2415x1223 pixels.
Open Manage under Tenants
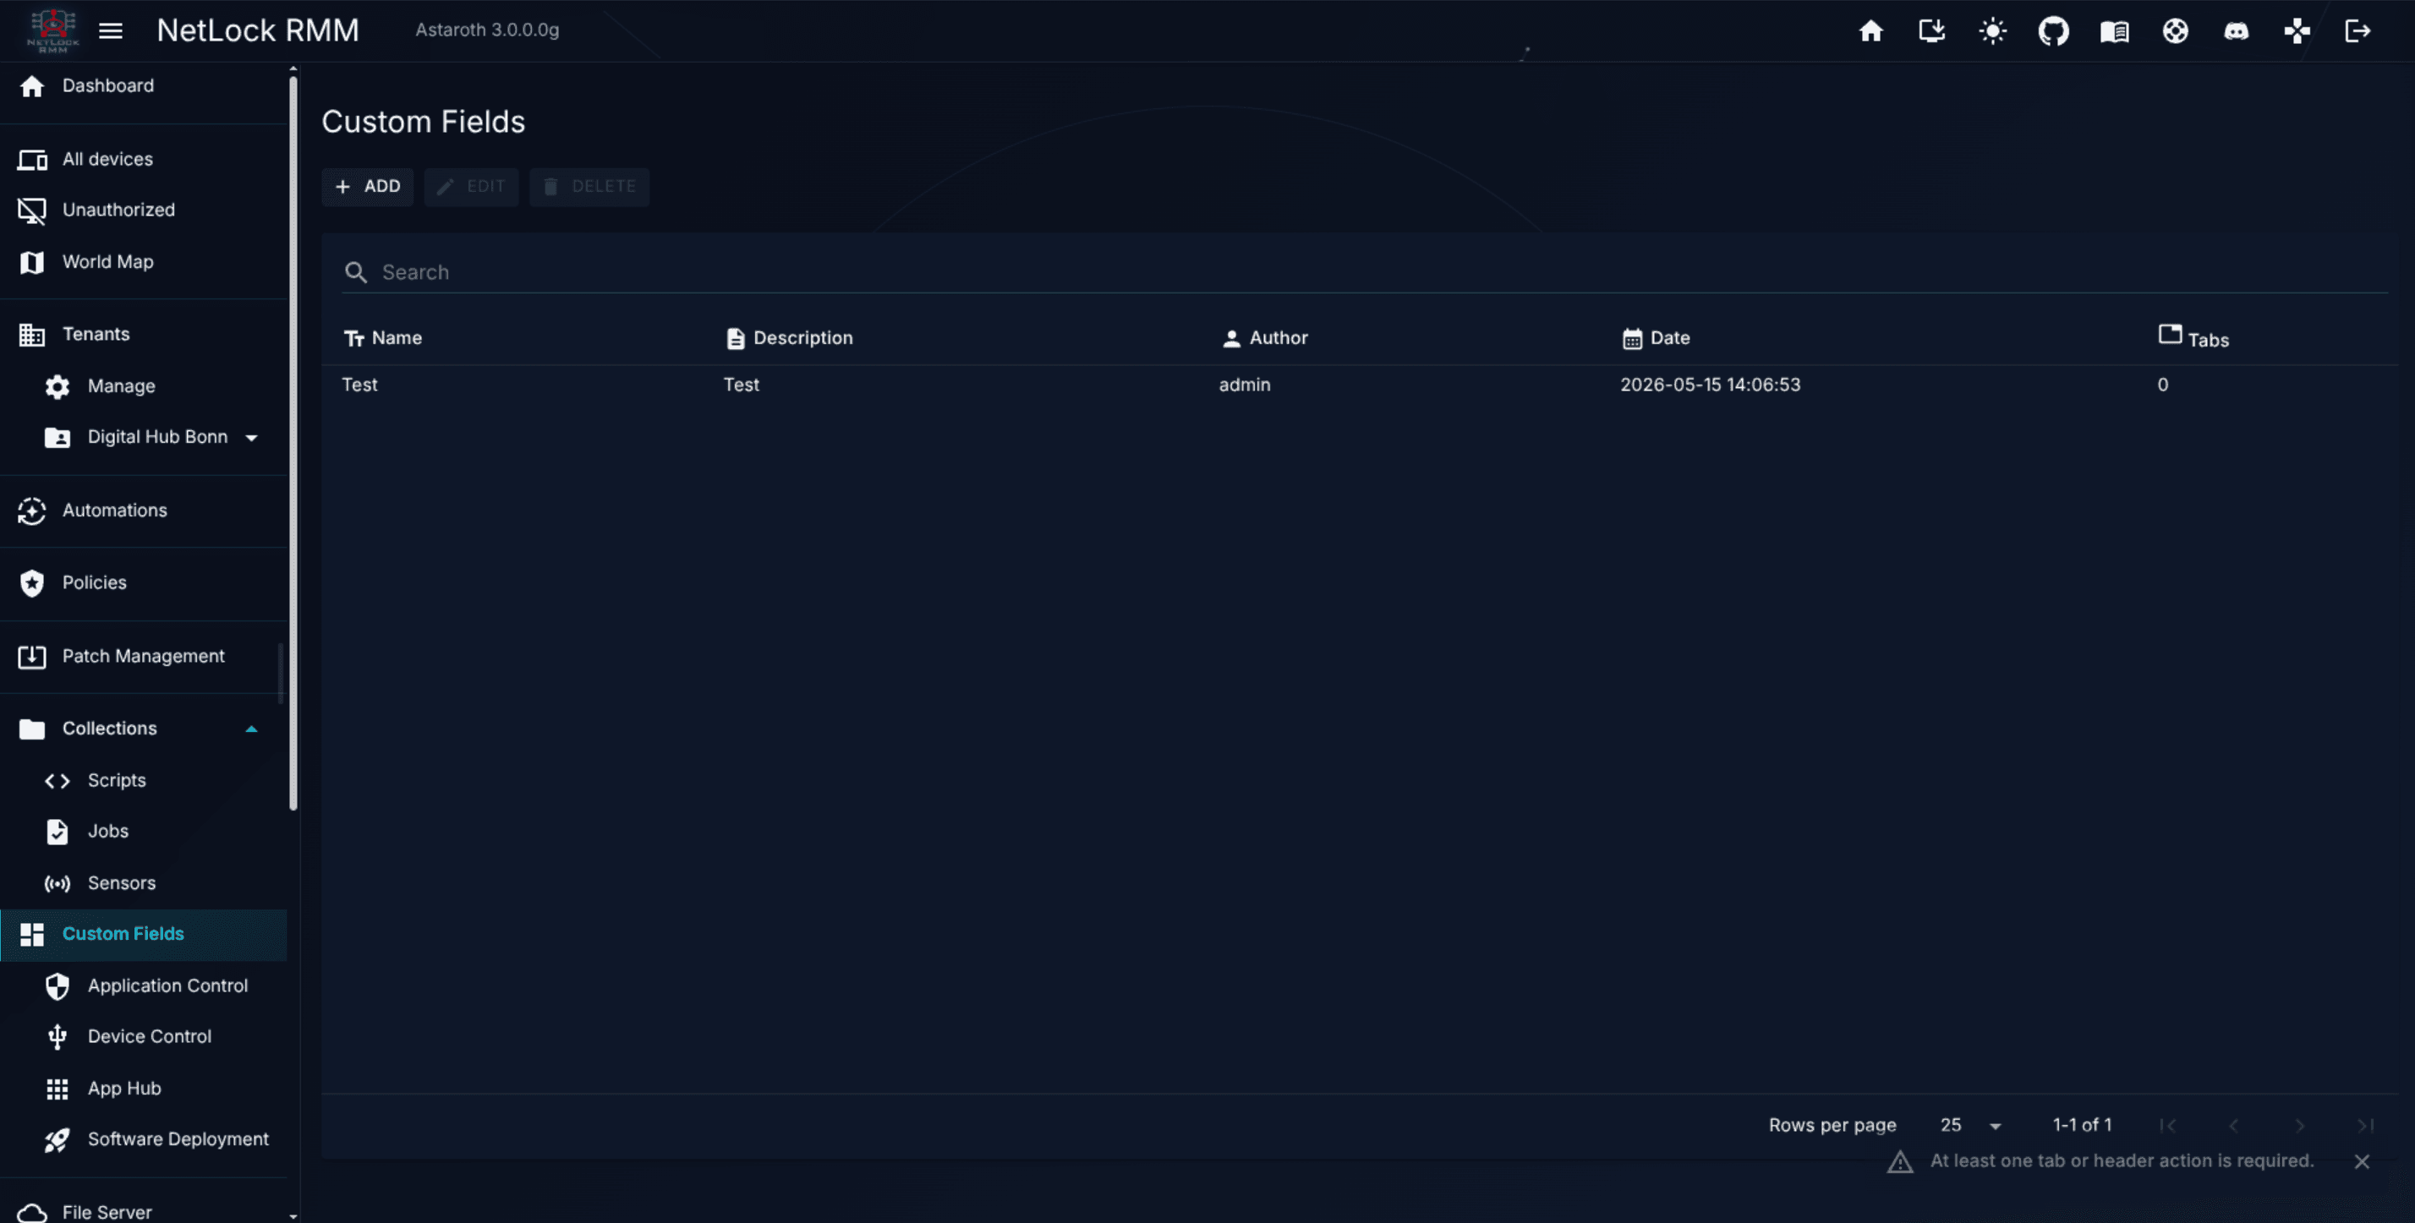144,386
